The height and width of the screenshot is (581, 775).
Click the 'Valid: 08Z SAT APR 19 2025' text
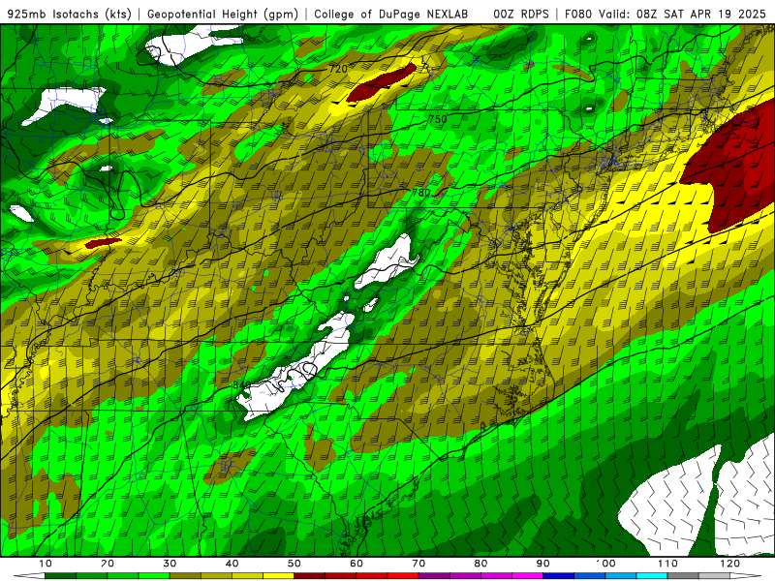pyautogui.click(x=682, y=15)
